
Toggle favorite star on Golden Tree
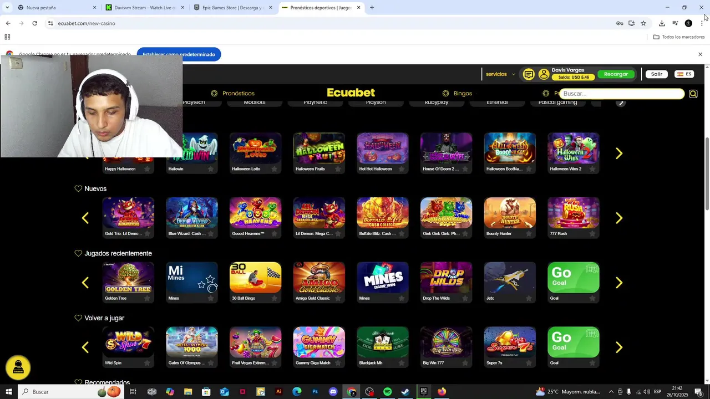pyautogui.click(x=147, y=298)
